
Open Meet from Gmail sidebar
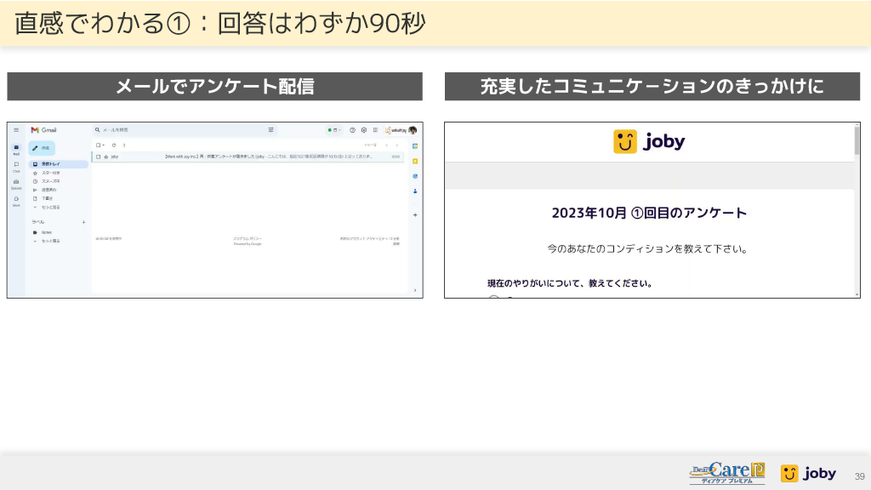pyautogui.click(x=16, y=200)
